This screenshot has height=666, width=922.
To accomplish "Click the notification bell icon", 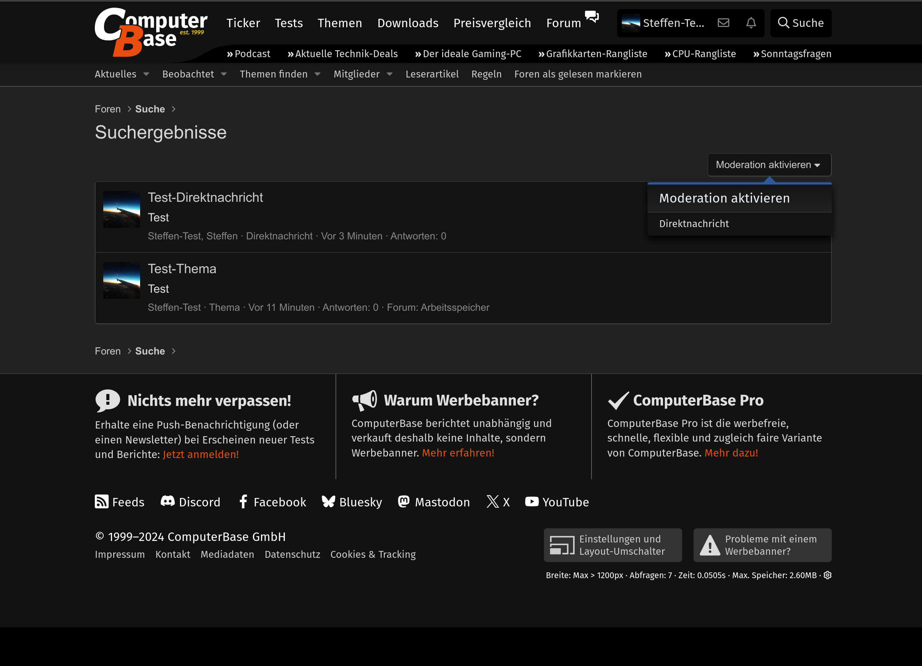I will 751,23.
